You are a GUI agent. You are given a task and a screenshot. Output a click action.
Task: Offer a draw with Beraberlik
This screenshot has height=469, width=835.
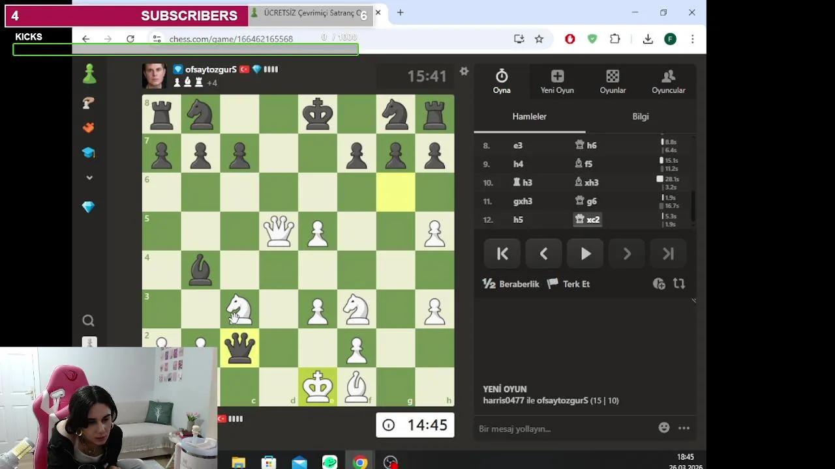pos(511,284)
